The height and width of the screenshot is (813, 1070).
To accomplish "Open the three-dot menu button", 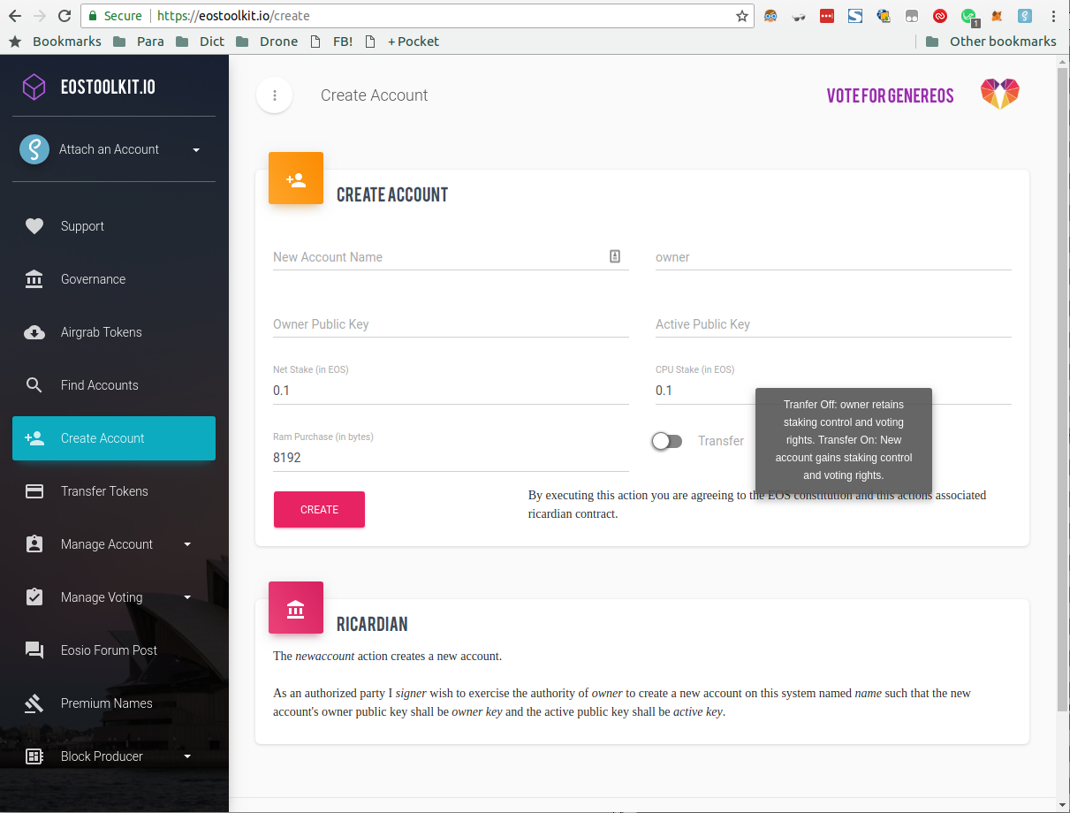I will pyautogui.click(x=274, y=95).
